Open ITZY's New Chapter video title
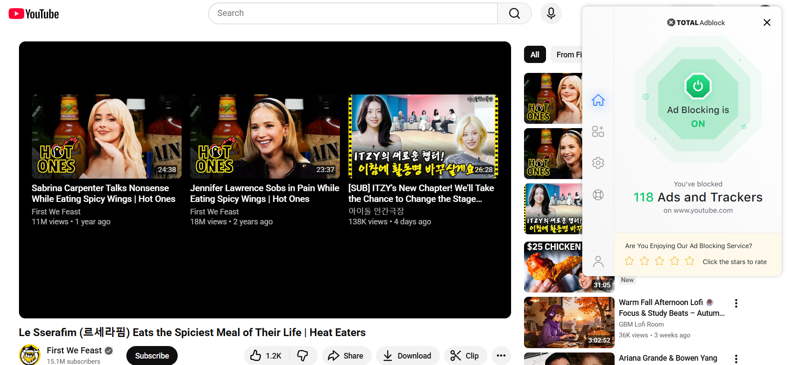Image resolution: width=791 pixels, height=365 pixels. [x=421, y=193]
